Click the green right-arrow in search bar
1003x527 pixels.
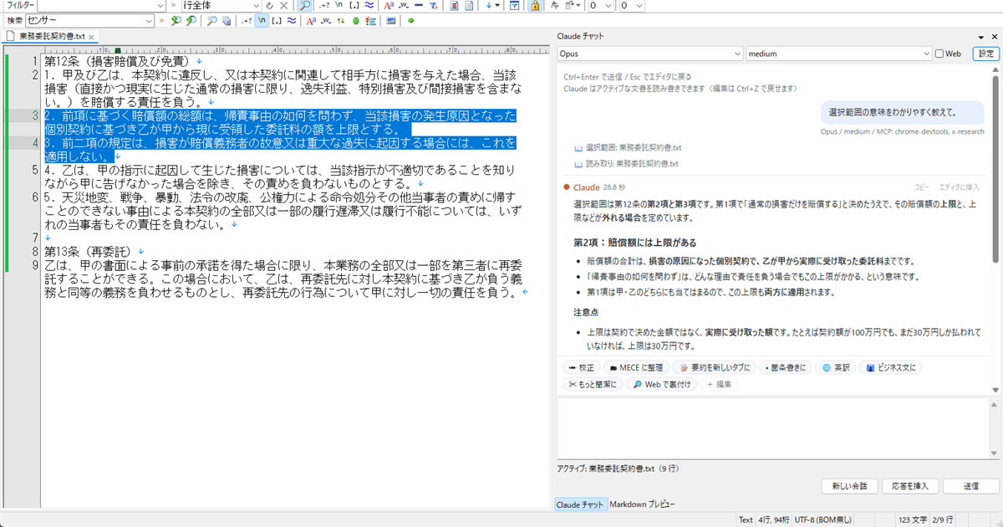pos(411,20)
